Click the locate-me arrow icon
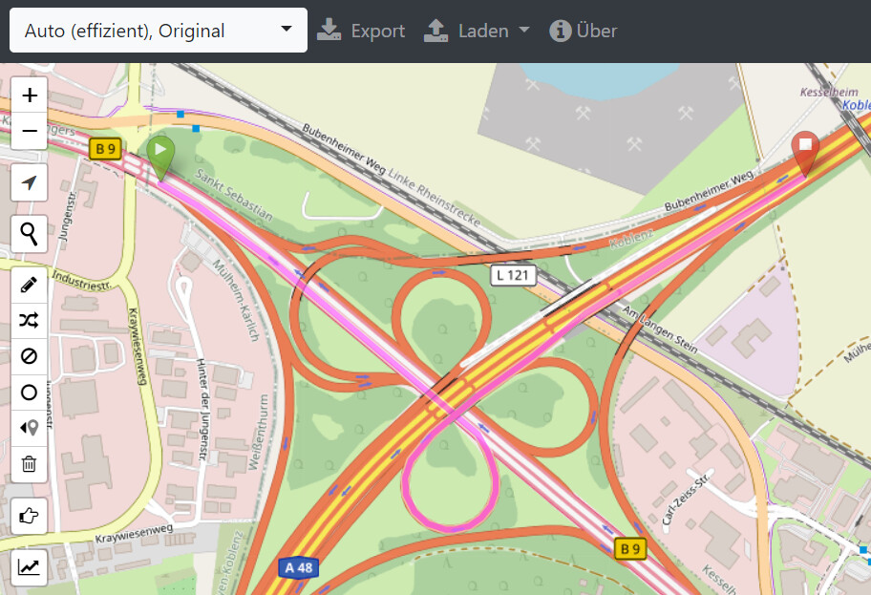The image size is (871, 595). click(x=30, y=182)
